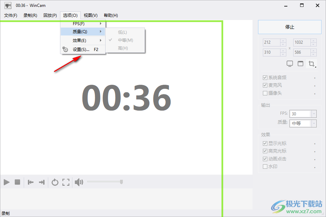Viewport: 326px width, 217px height.
Task: Close the 选项(O) menu
Action: 70,15
